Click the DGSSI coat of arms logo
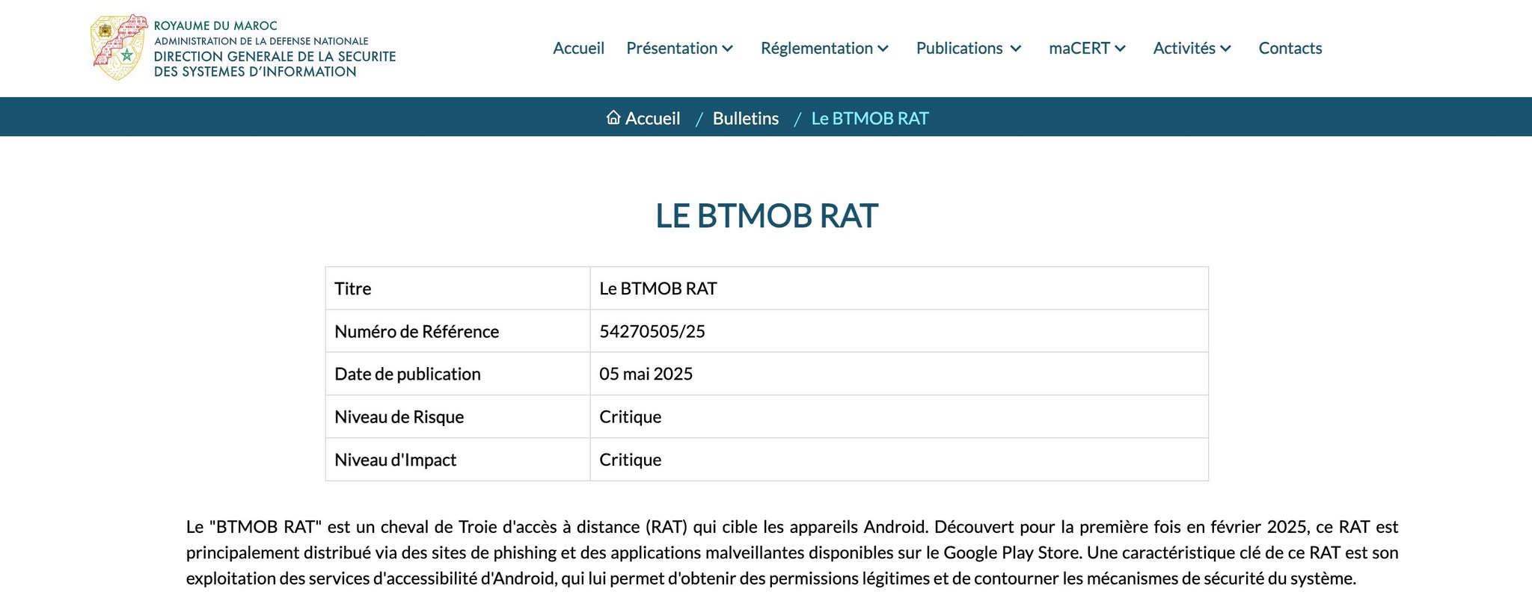Image resolution: width=1532 pixels, height=601 pixels. coord(118,48)
